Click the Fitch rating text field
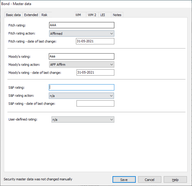 point(81,25)
